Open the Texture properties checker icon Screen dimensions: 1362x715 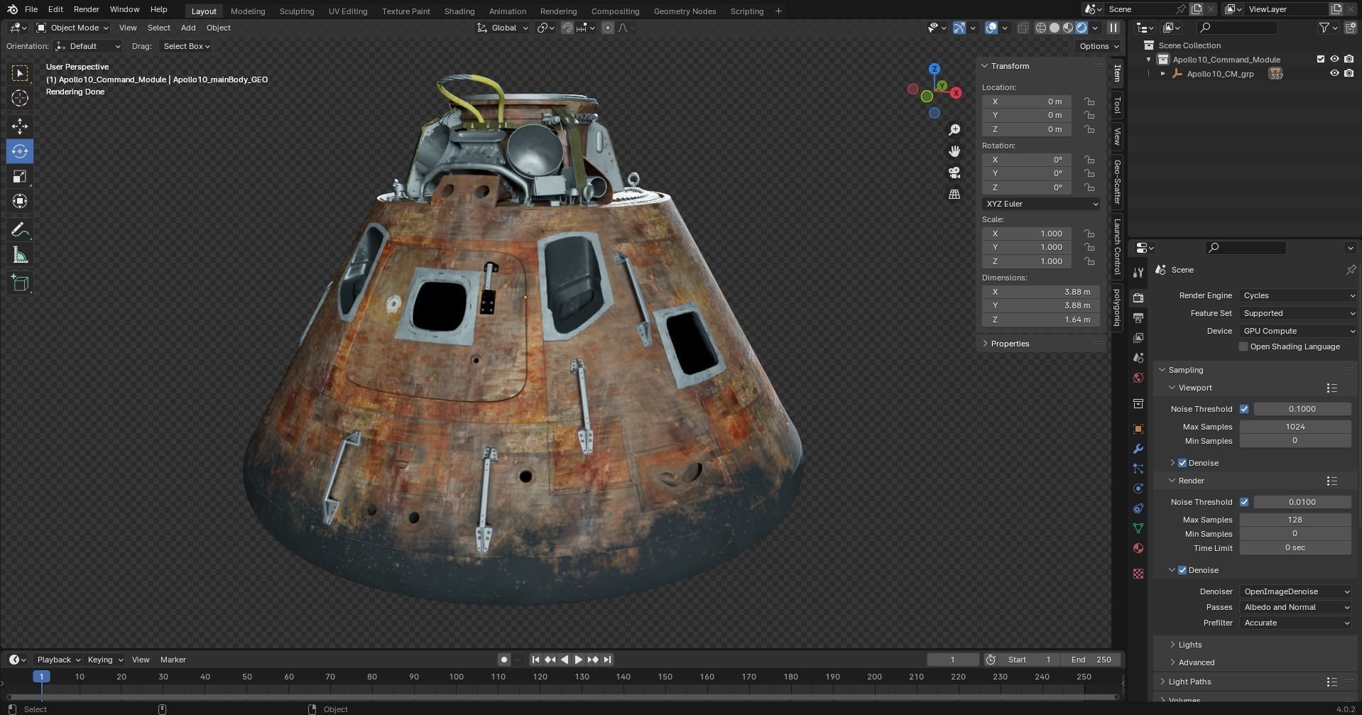(x=1138, y=574)
